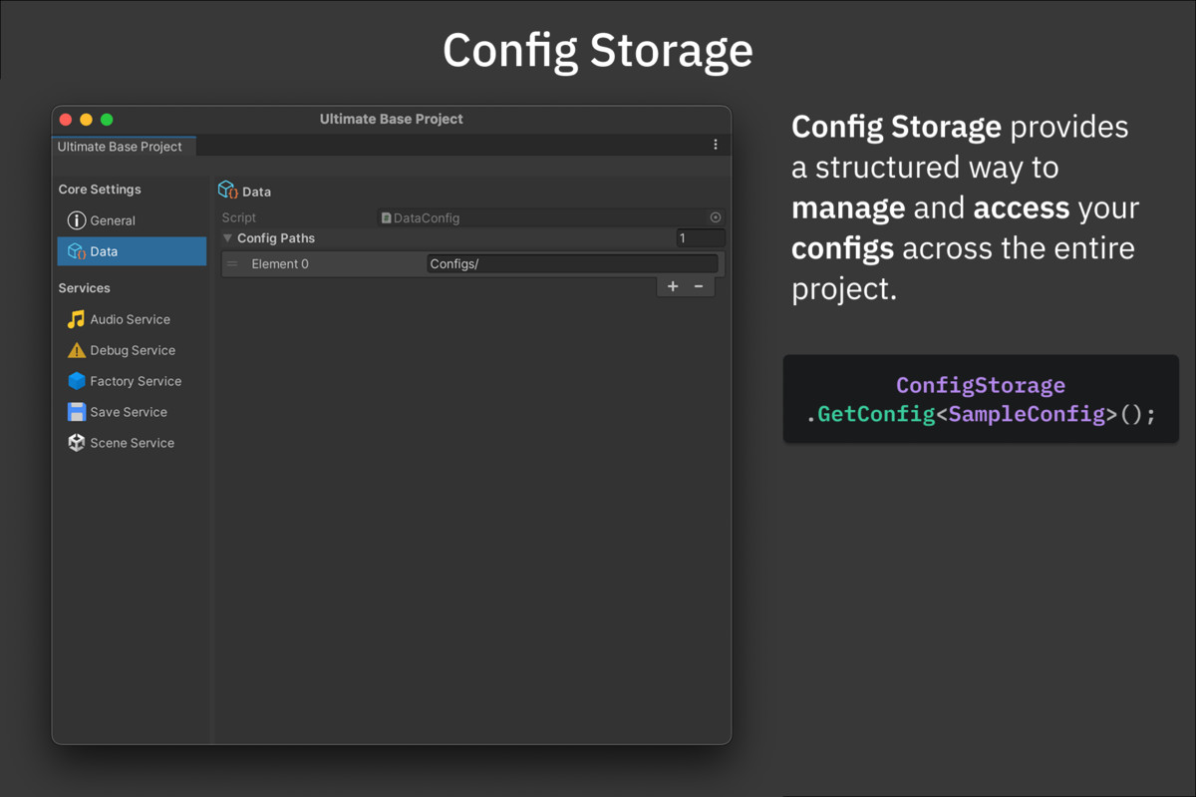Select the Scene Service Unity icon
The width and height of the screenshot is (1196, 797).
coord(76,443)
